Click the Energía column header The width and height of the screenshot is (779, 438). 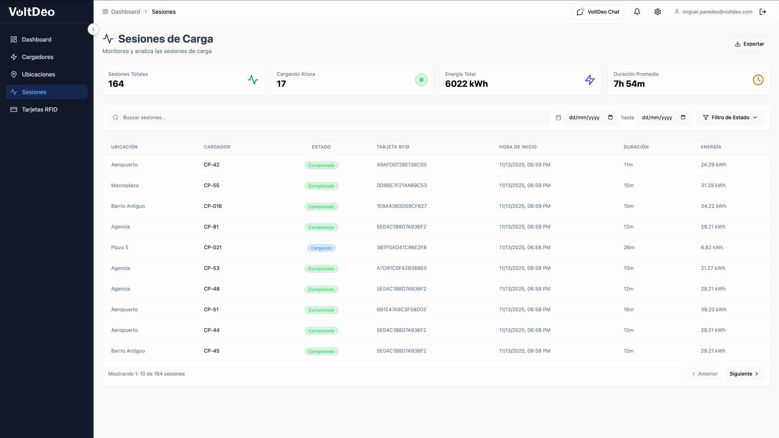click(711, 147)
